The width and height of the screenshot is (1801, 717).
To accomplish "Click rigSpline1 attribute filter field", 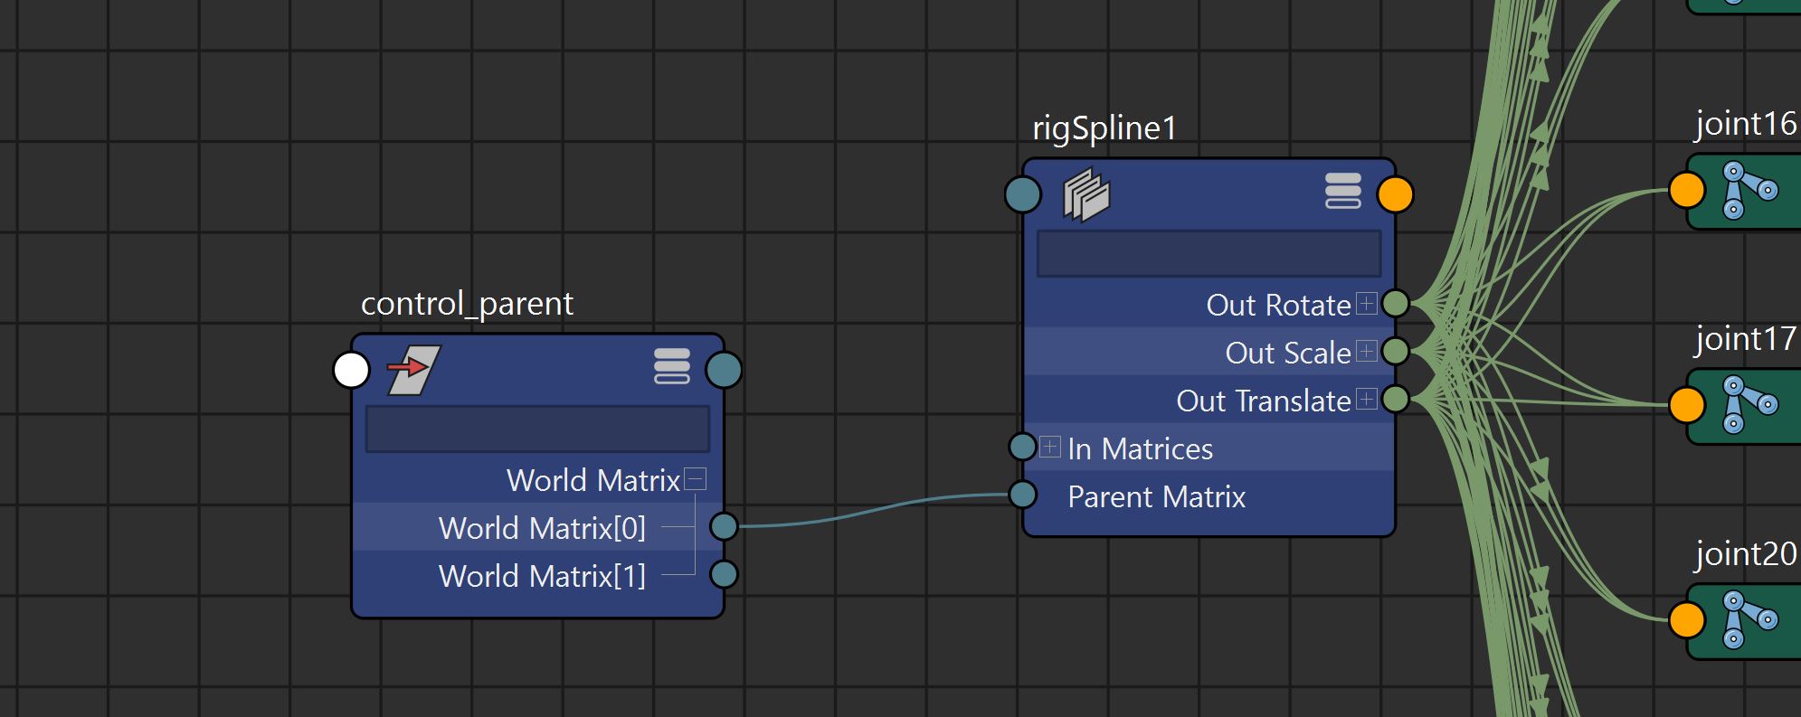I will (1209, 253).
